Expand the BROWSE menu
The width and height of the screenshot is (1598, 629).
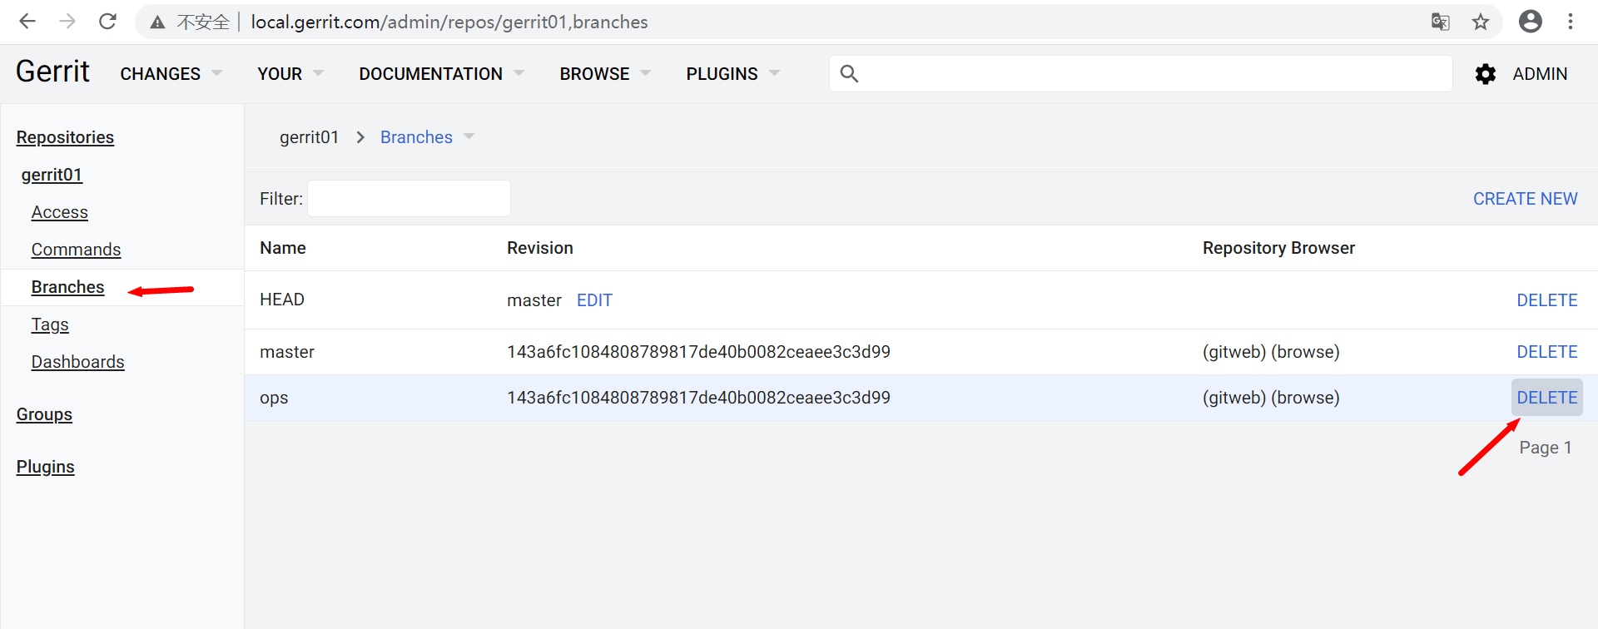tap(605, 74)
